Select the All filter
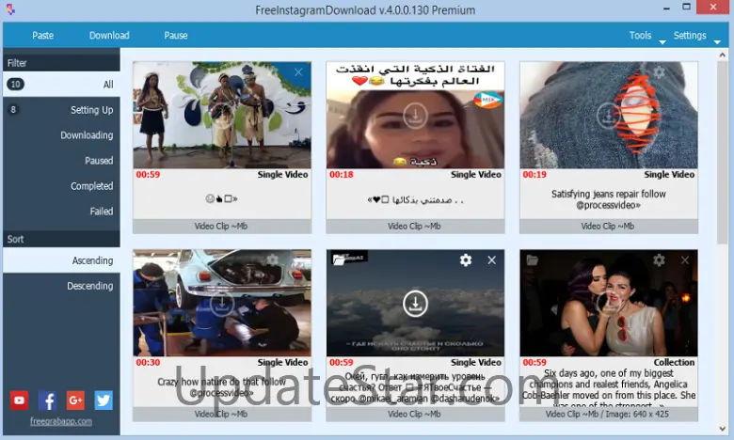The height and width of the screenshot is (440, 734). (x=61, y=85)
